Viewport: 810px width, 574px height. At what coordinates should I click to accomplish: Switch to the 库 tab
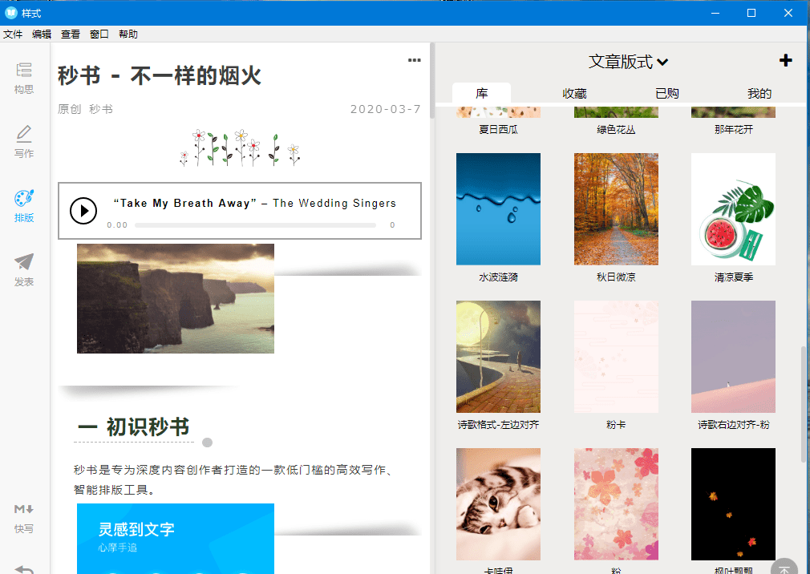481,94
